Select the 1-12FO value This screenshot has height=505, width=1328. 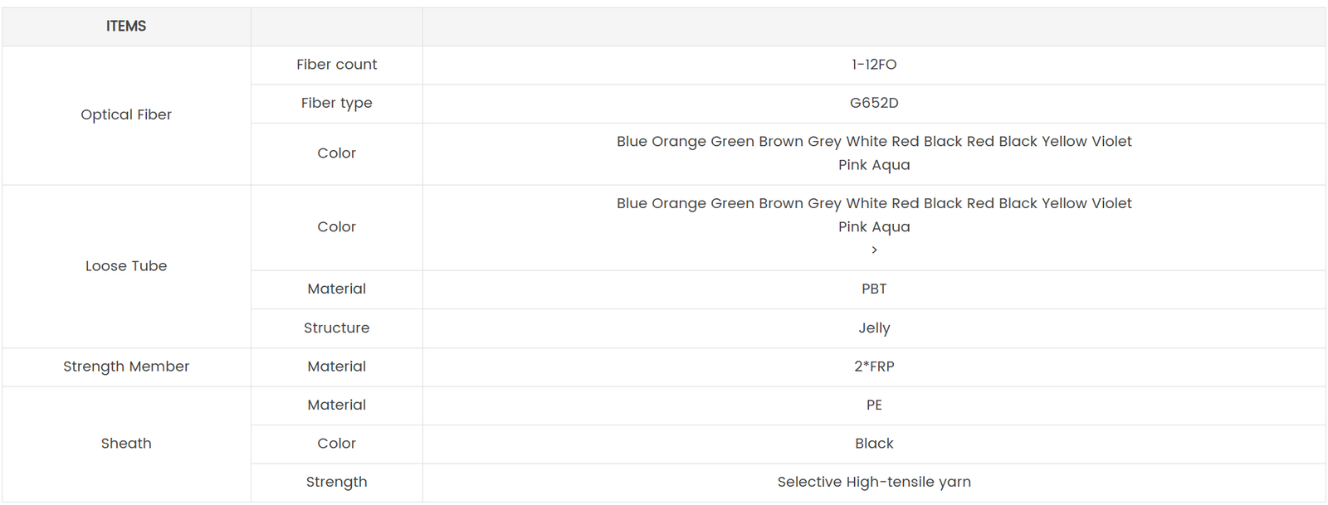click(x=874, y=65)
